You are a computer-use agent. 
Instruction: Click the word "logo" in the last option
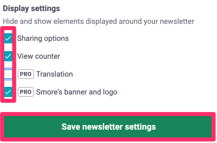[x=110, y=92]
